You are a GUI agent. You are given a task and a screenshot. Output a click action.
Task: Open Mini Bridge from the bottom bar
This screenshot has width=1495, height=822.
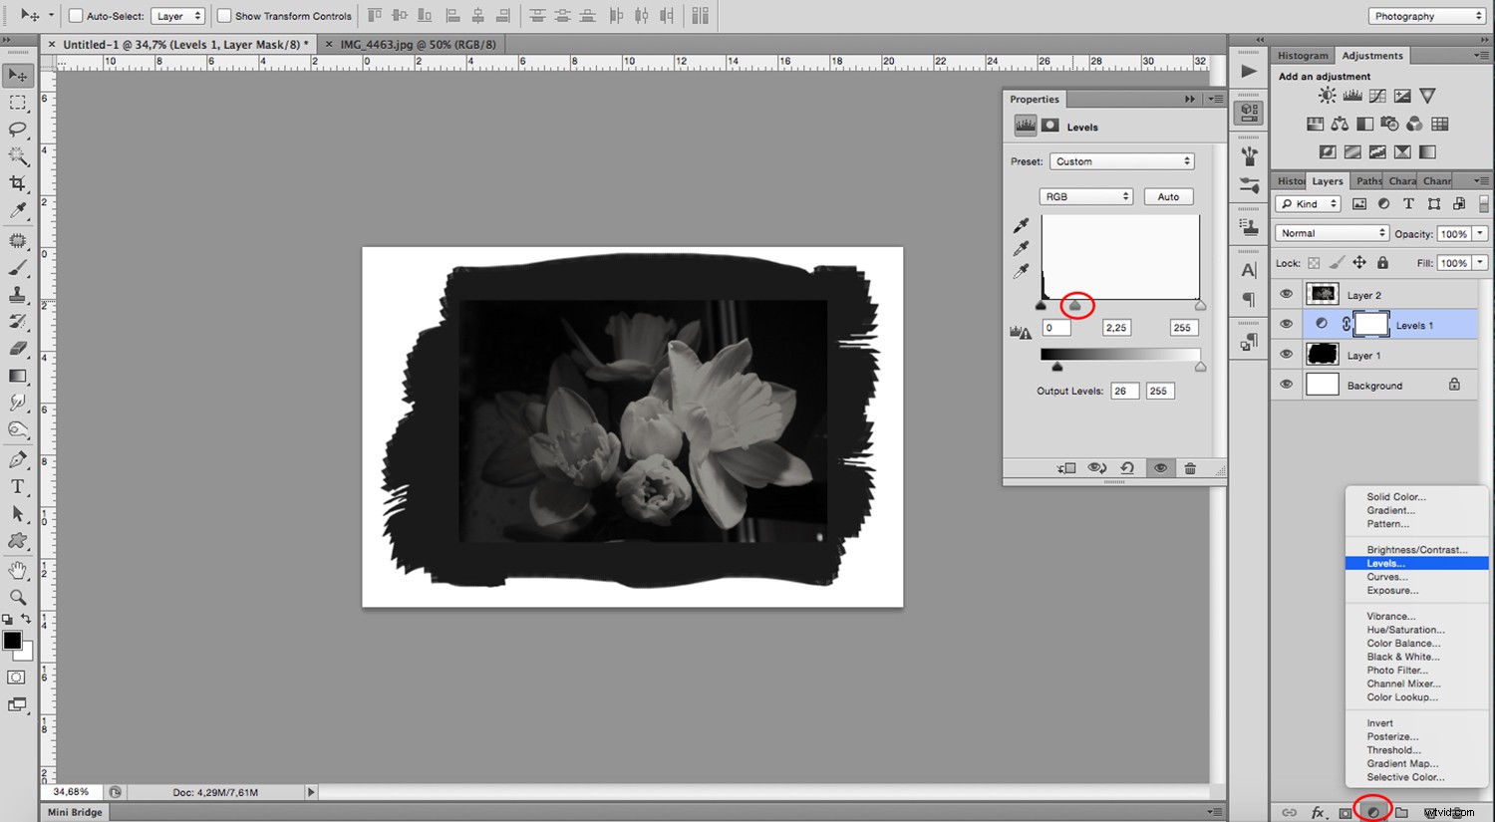[74, 812]
